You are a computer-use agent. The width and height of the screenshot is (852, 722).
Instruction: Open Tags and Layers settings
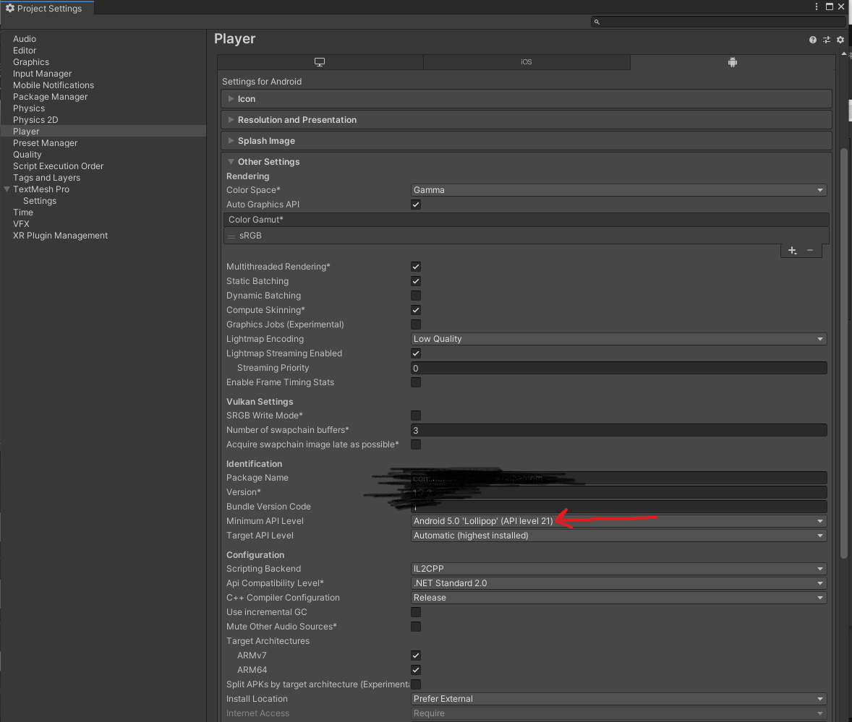pyautogui.click(x=47, y=178)
